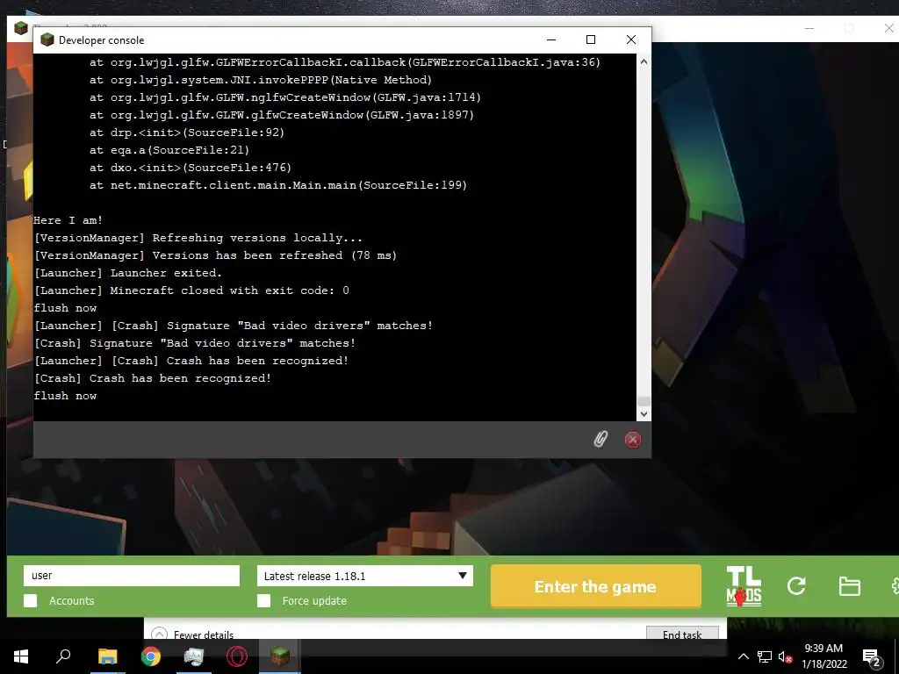Enable the Force update checkbox

tap(263, 600)
